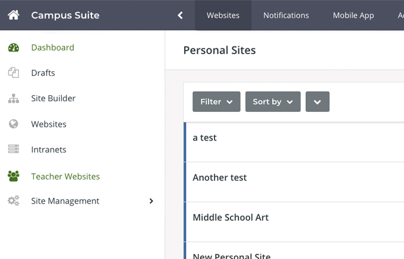Click the Site Management gears icon
The width and height of the screenshot is (404, 259).
point(14,201)
